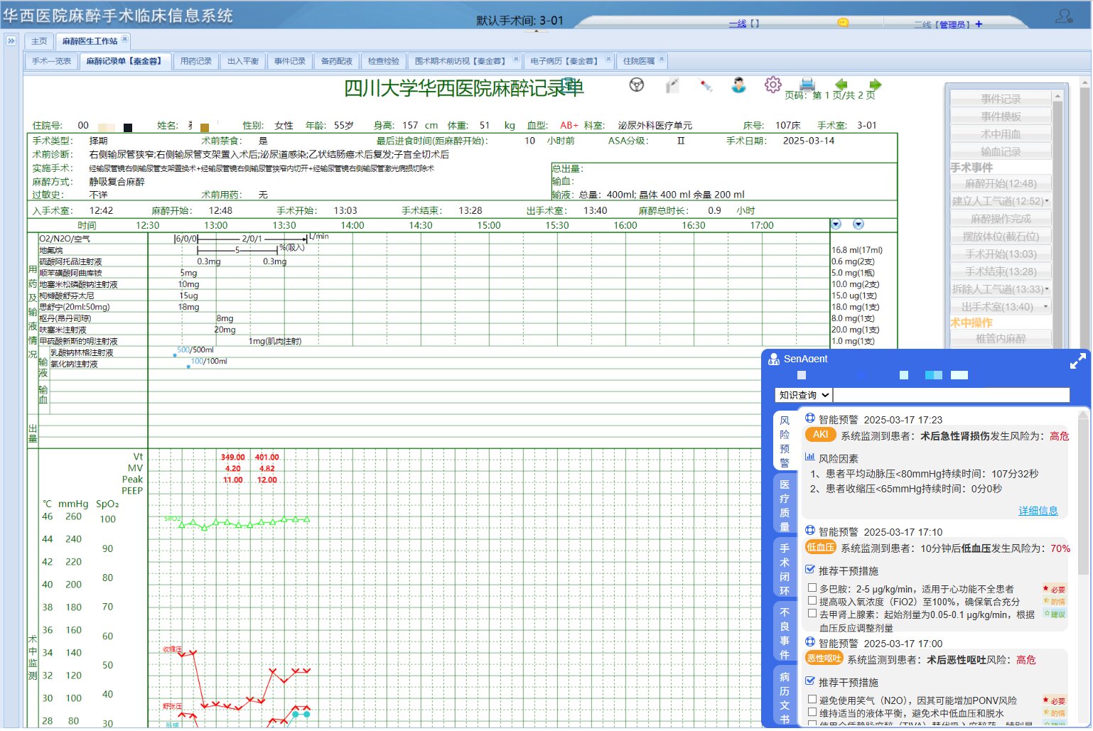Screen dimensions: 1093x731
Task: Go to previous page with left green arrow
Action: click(841, 85)
